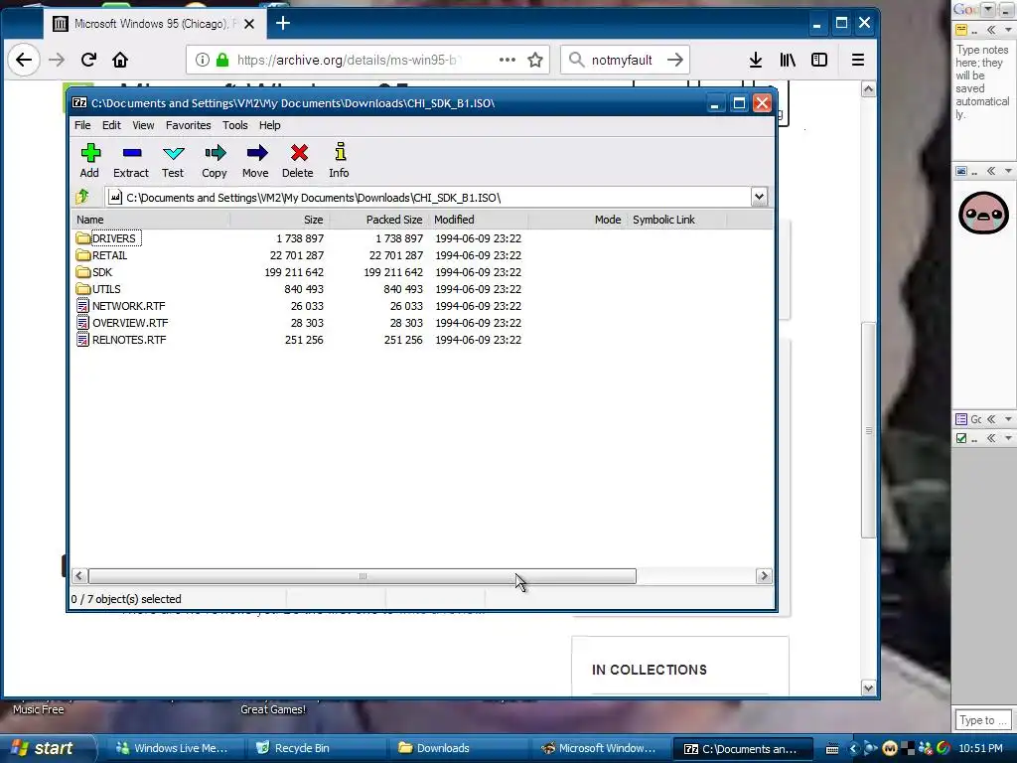Submit search with the arrow button

coord(675,60)
